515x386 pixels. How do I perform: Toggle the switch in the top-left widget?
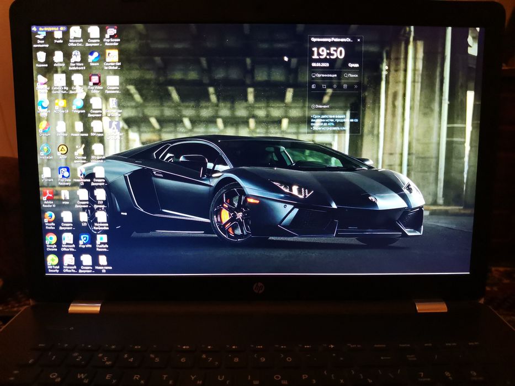[63, 29]
